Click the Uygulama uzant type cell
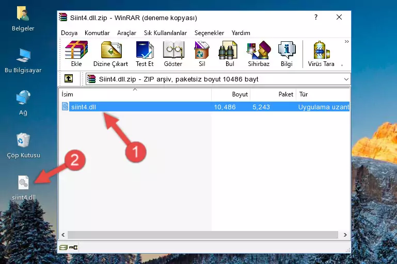Viewport: 397px width, 264px height. pyautogui.click(x=324, y=107)
